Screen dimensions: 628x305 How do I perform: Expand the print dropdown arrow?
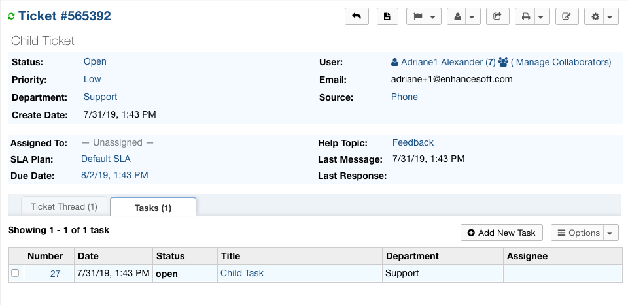click(541, 16)
